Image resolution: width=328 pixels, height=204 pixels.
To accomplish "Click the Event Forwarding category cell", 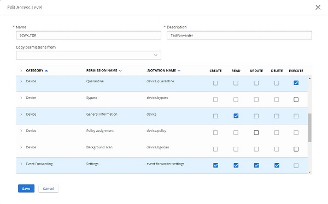I will [x=39, y=164].
